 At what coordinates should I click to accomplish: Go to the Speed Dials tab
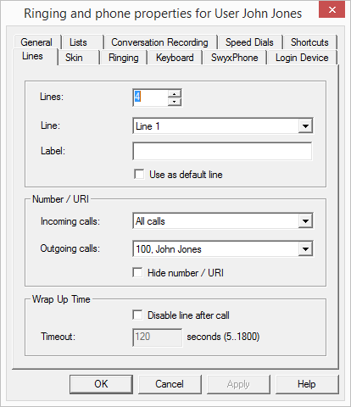[249, 42]
